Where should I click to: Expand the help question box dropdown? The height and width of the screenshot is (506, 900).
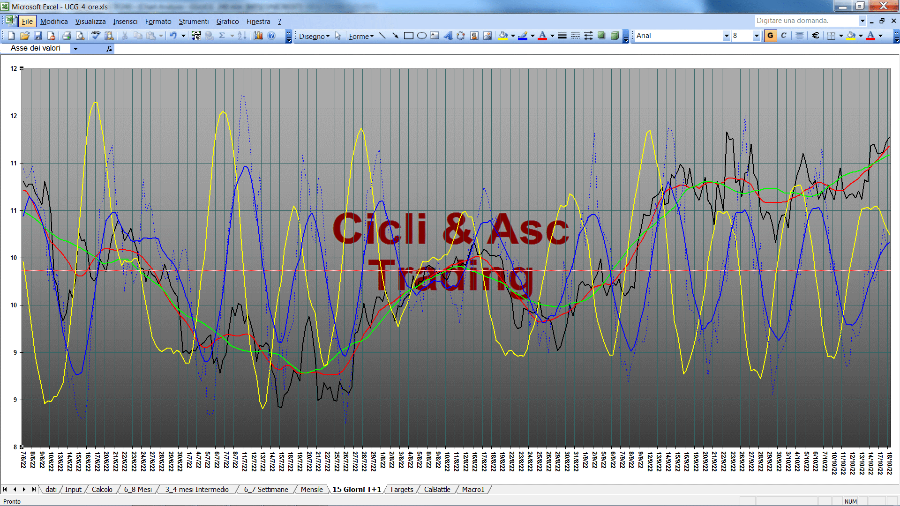pyautogui.click(x=862, y=21)
